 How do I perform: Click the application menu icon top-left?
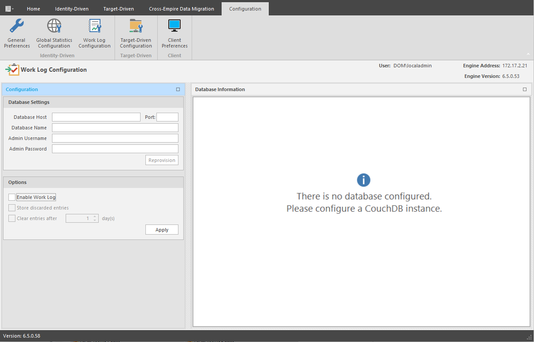(7, 8)
